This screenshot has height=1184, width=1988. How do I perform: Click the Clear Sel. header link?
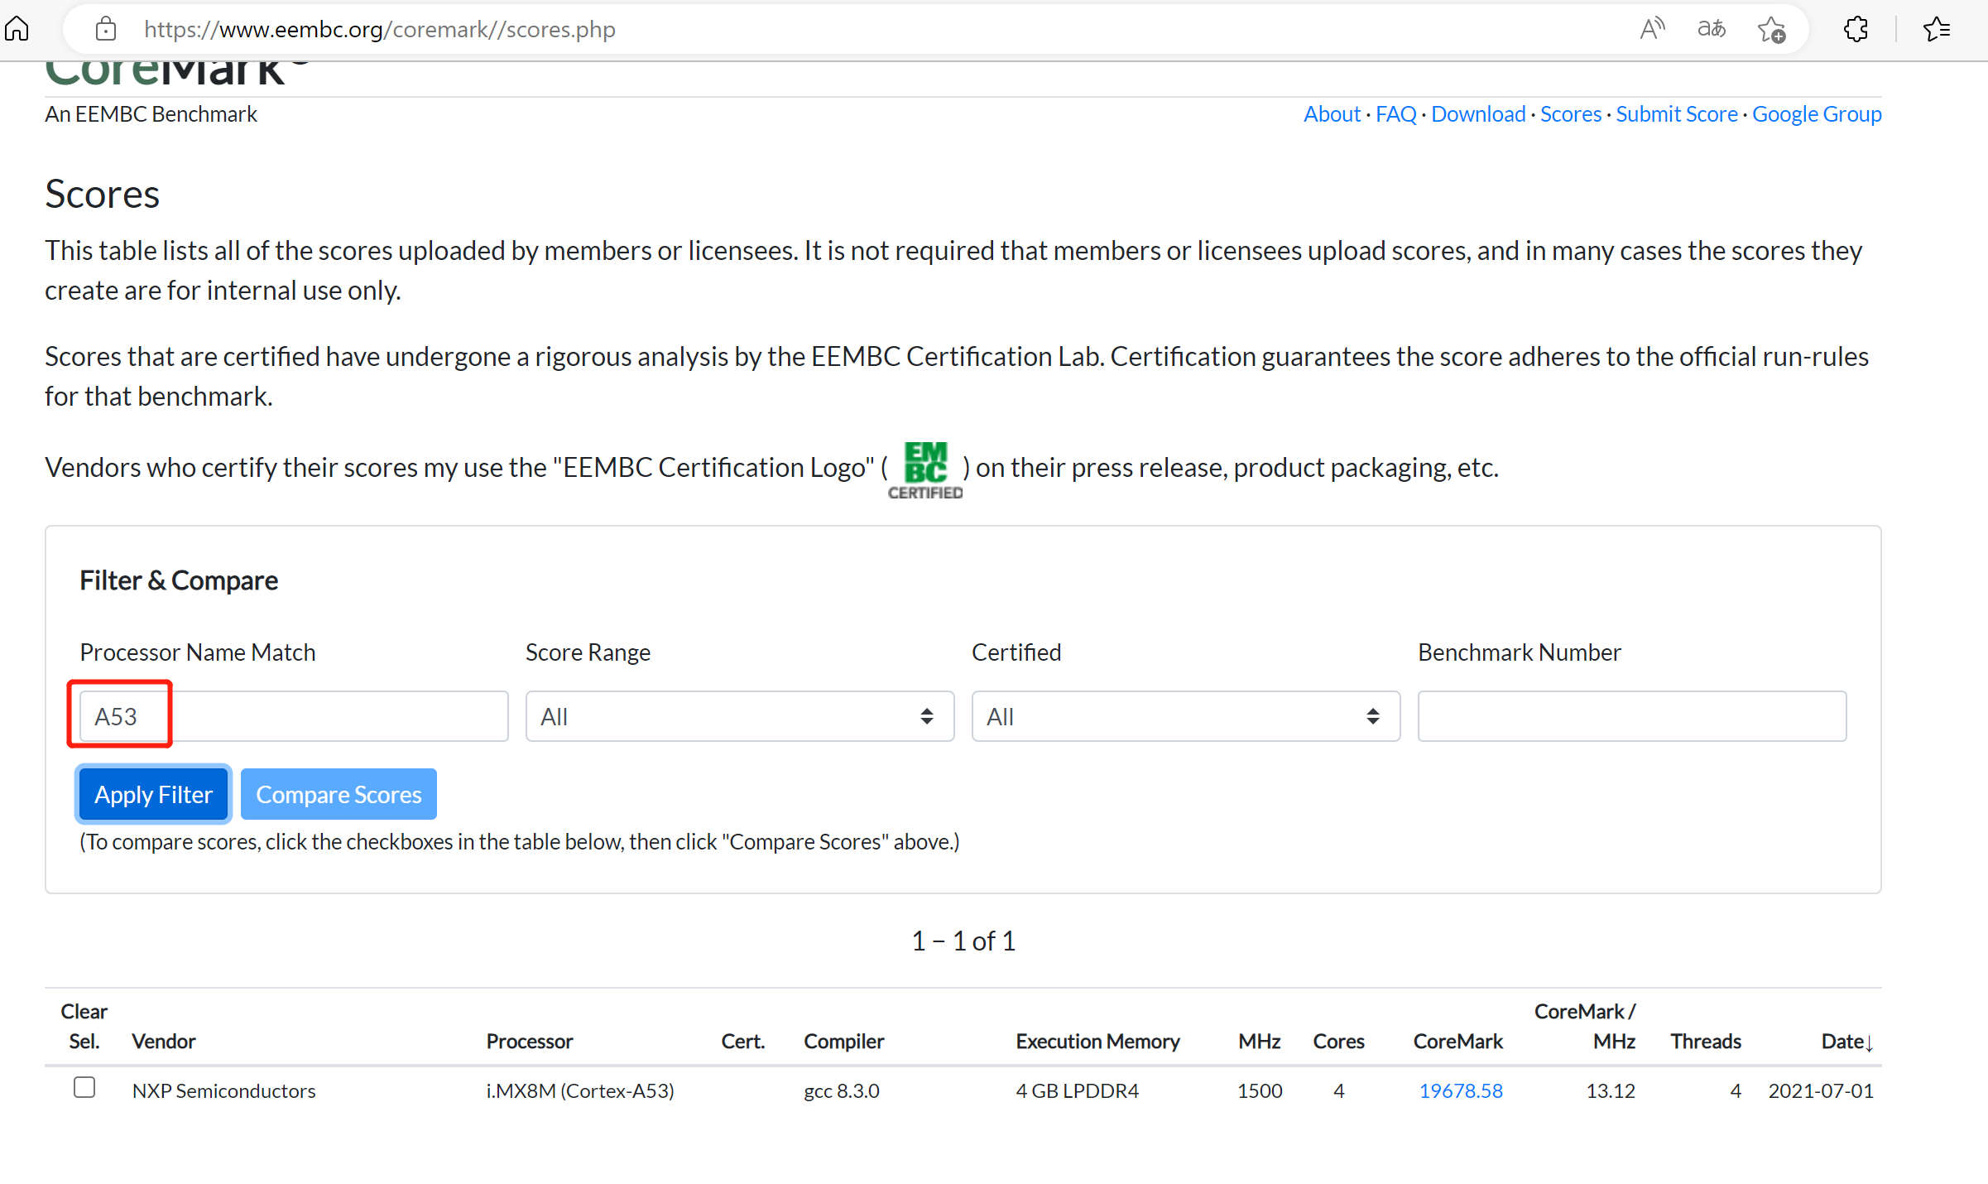tap(84, 1026)
